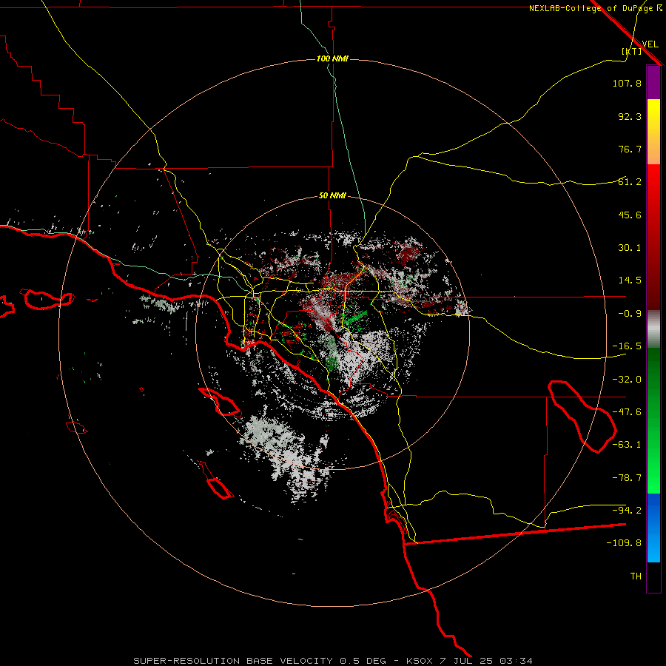Viewport: 666px width, 666px height.
Task: Click the 76.7 velocity scale value
Action: [630, 149]
